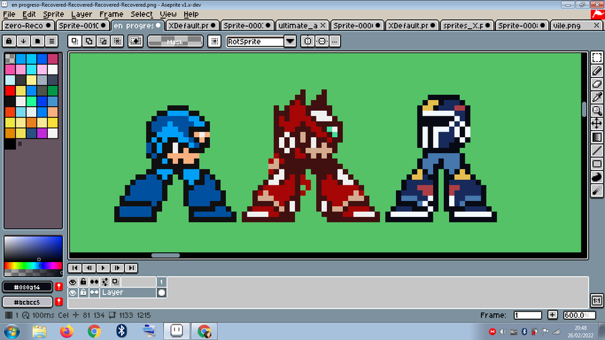
Task: Select the Rectangular Marquee tool
Action: (x=597, y=57)
